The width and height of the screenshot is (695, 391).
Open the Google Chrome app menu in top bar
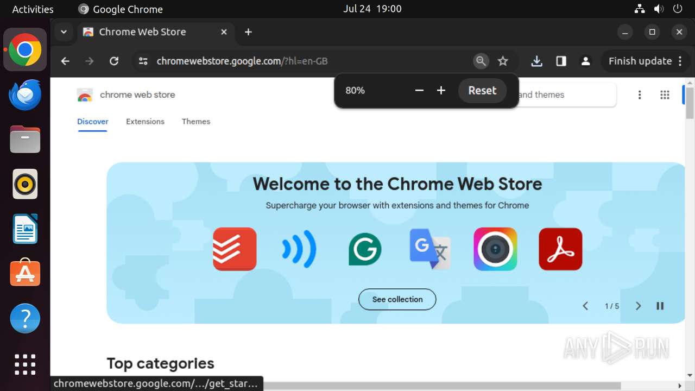(x=121, y=9)
